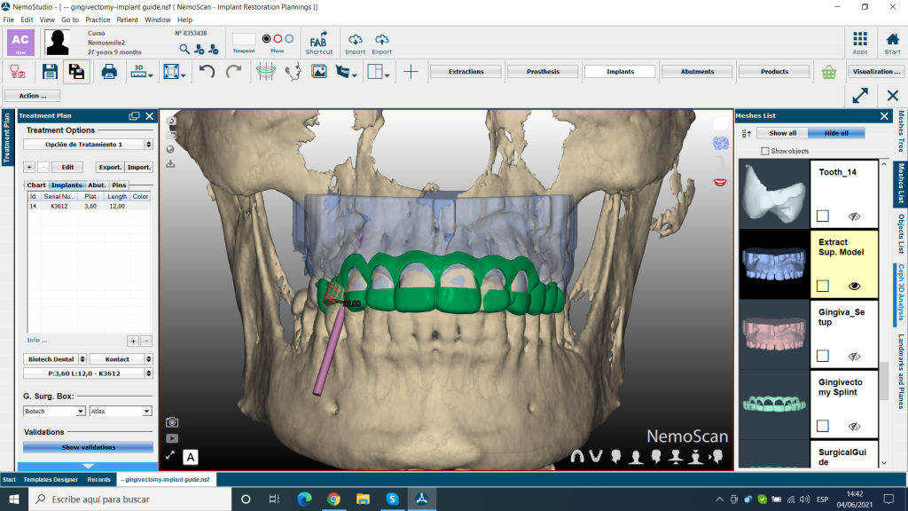Click the image/photo picture icon
The height and width of the screenshot is (511, 908).
[319, 71]
